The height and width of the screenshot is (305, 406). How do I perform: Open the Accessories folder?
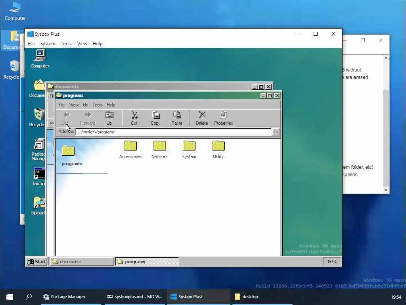point(130,149)
